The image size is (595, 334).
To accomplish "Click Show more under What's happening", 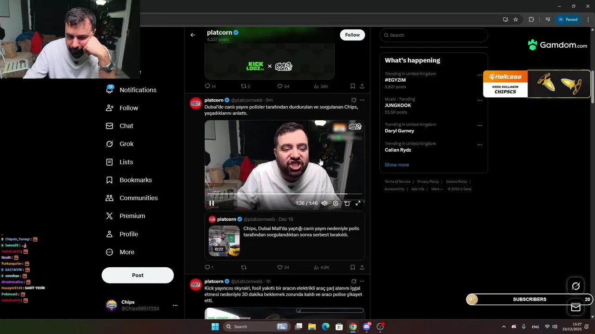I will pyautogui.click(x=397, y=165).
